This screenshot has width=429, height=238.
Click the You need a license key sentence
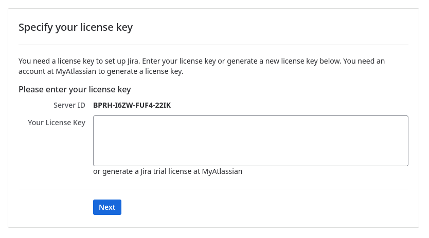(79, 61)
